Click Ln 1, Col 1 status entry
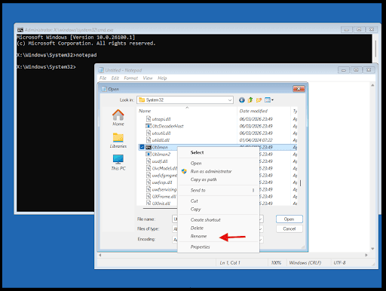The width and height of the screenshot is (386, 291). point(230,263)
